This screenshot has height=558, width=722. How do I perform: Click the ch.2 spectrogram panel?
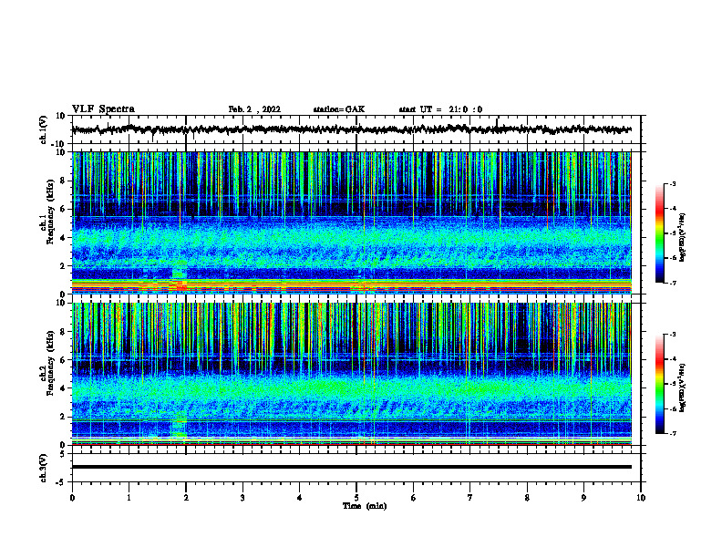tap(351, 374)
